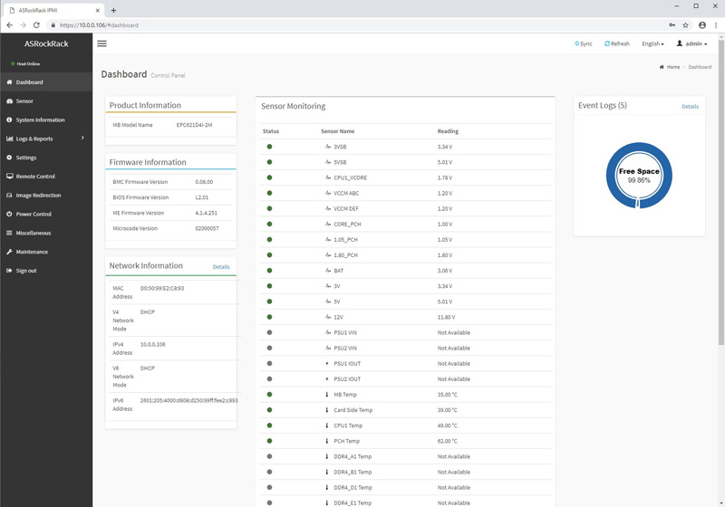
Task: Open Maintenance wrench item in sidebar
Action: [32, 252]
